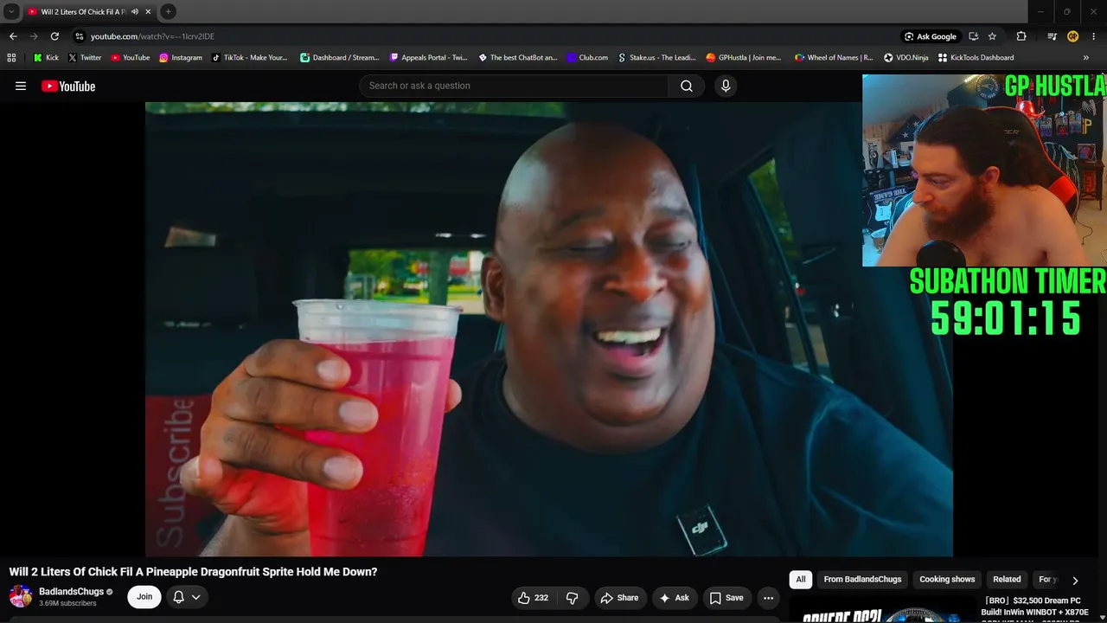Click the video player to pause

coord(549,329)
